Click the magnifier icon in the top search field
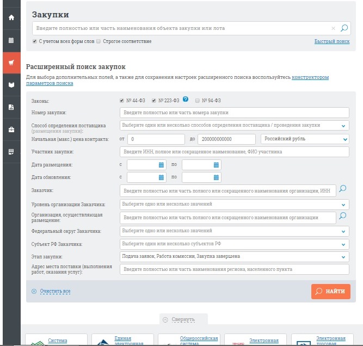363x346 pixels. (344, 28)
